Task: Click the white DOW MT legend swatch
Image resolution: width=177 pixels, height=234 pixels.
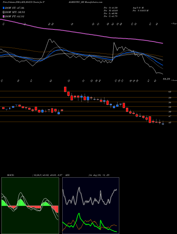Action: pyautogui.click(x=4, y=12)
